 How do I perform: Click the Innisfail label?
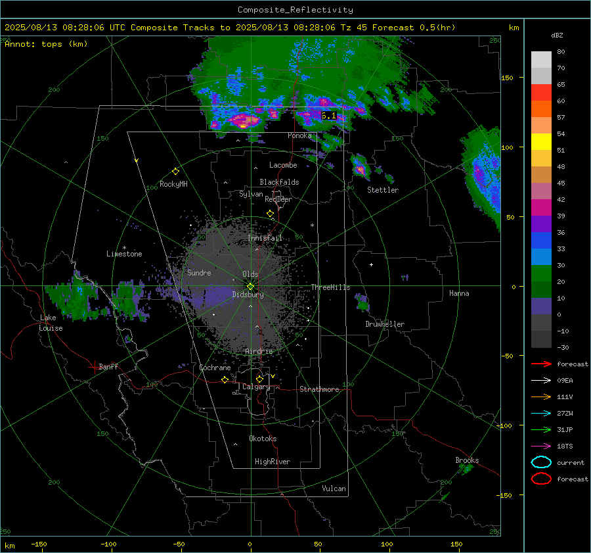[x=265, y=238]
